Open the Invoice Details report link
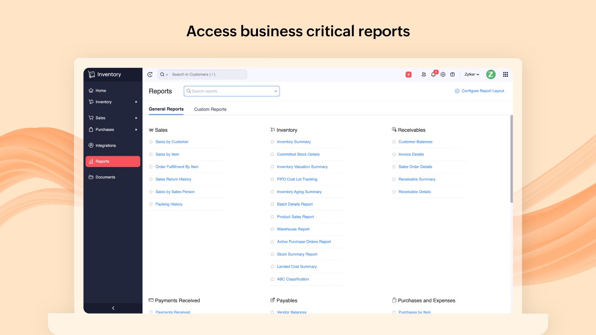 click(411, 154)
